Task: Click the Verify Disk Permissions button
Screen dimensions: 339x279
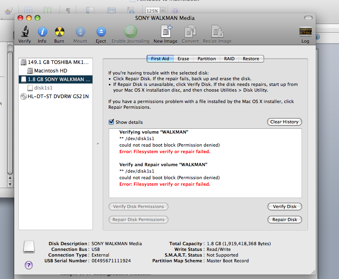Action: click(139, 207)
